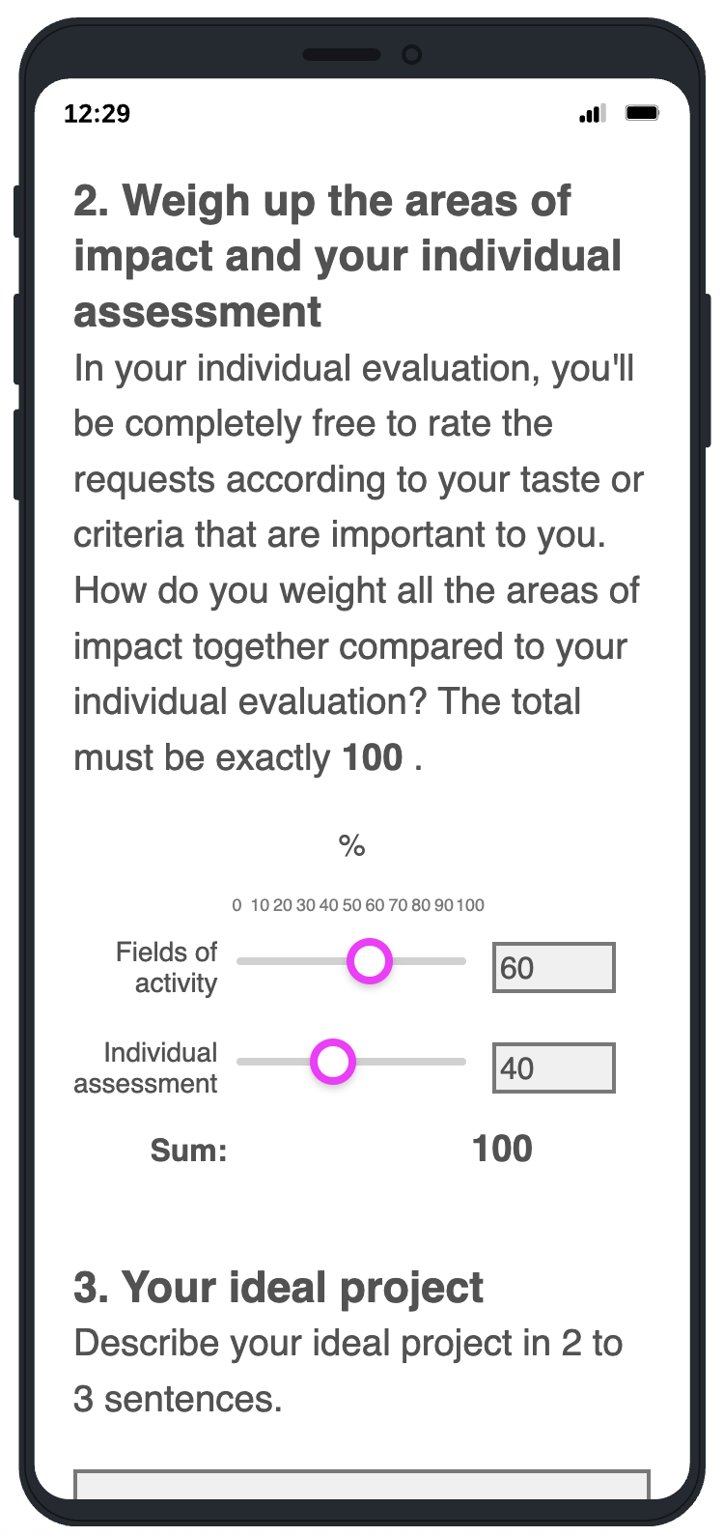
Task: Click the ideal project description text box
Action: (x=362, y=1485)
